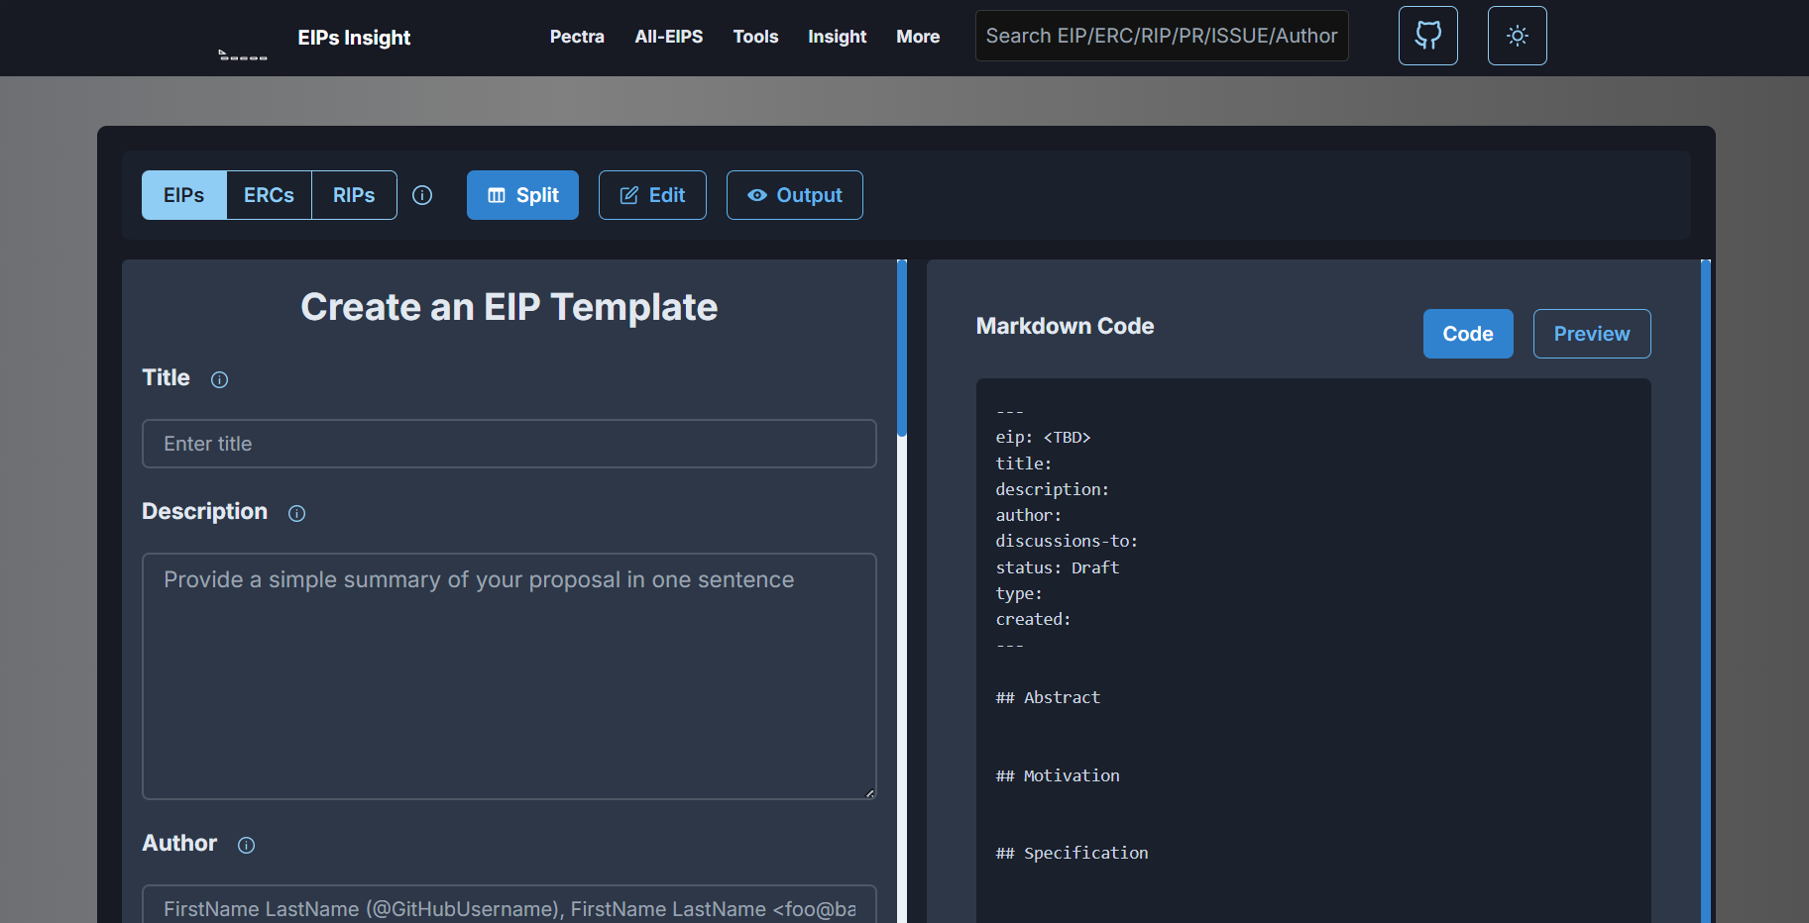Click the pencil icon on the Edit button

tap(628, 195)
